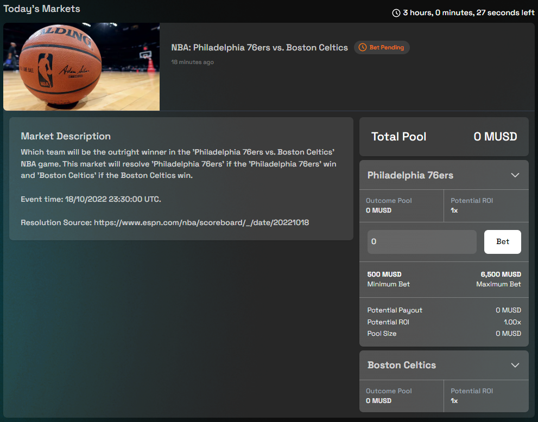Click the Today's Markets heading
The image size is (538, 422).
click(41, 9)
